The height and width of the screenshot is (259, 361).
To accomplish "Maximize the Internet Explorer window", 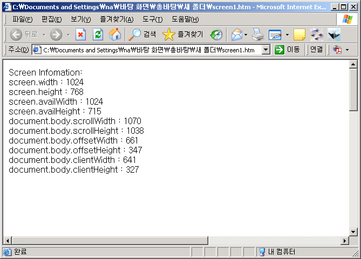I will (344, 7).
